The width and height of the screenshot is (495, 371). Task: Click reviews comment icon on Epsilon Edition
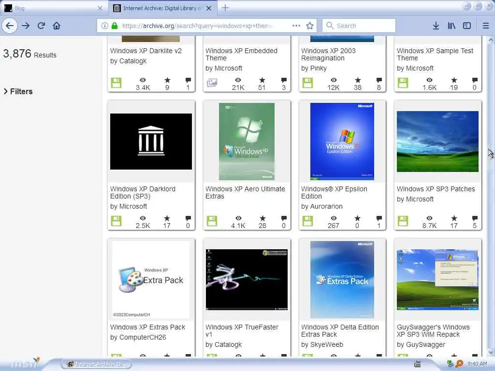coord(379,218)
